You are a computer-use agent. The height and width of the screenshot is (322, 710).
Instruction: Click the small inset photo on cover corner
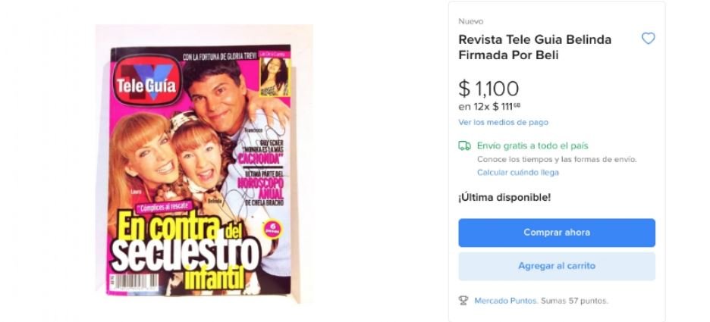(274, 77)
